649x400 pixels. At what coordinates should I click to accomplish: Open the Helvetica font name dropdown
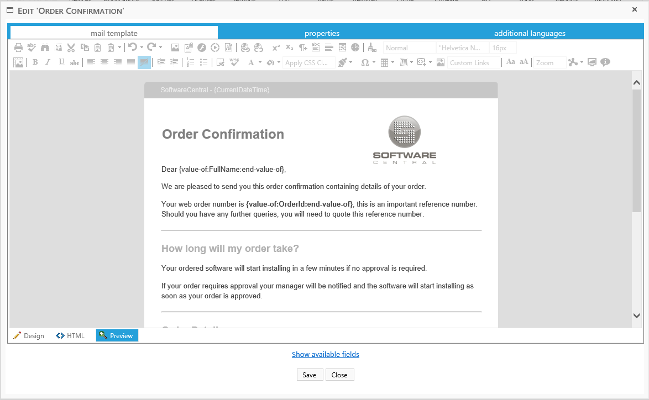click(x=462, y=48)
